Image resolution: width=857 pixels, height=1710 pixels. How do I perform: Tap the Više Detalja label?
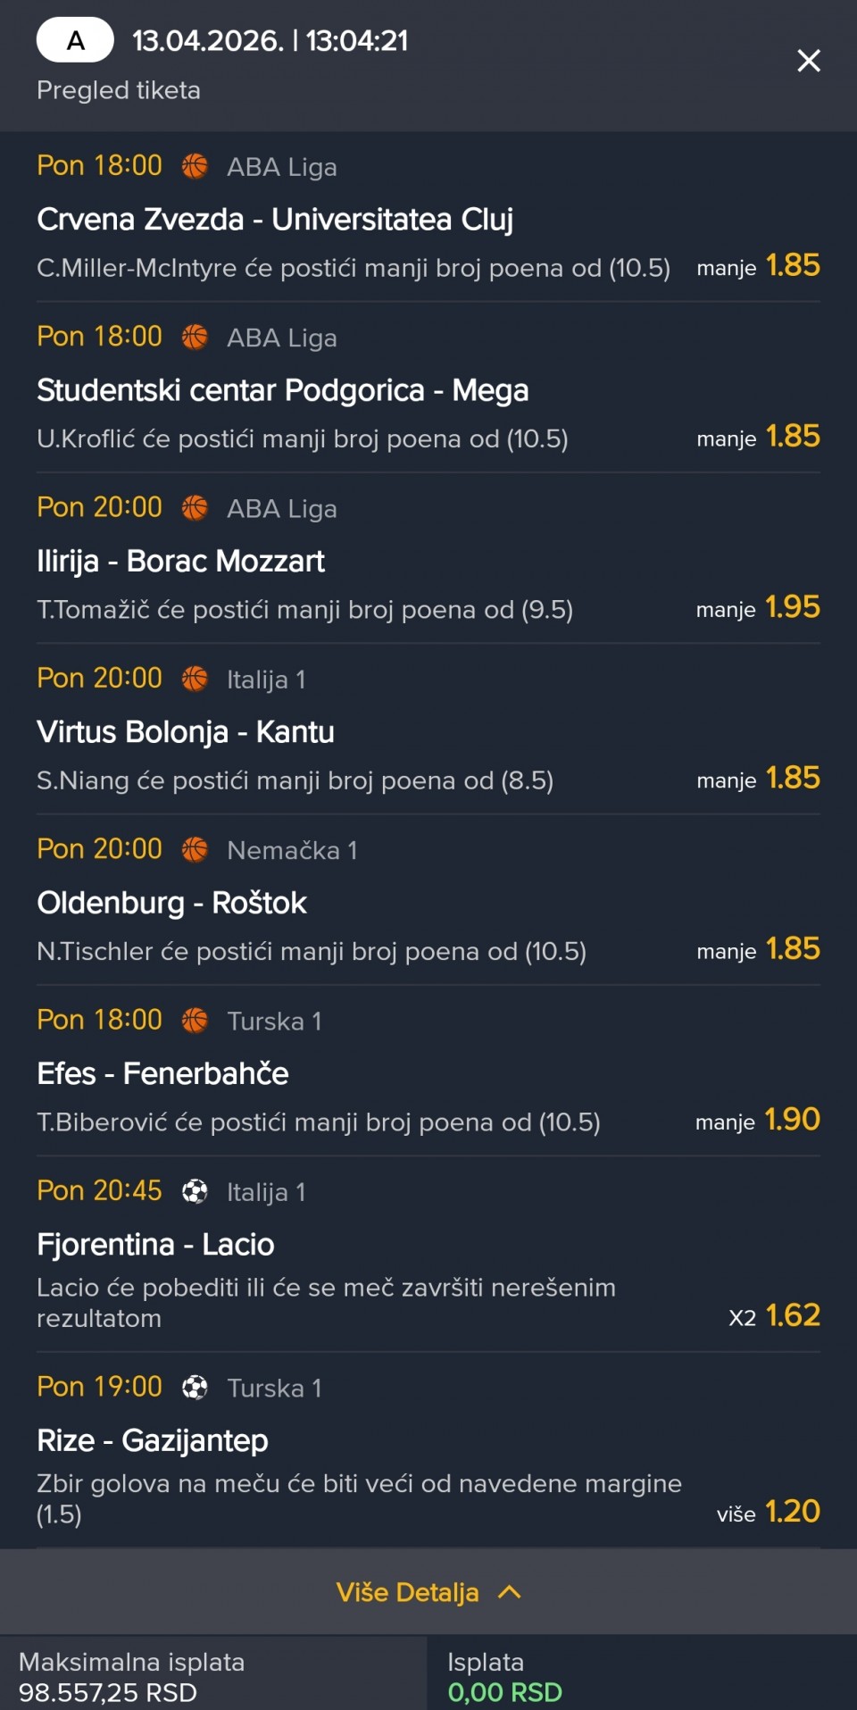coord(407,1592)
